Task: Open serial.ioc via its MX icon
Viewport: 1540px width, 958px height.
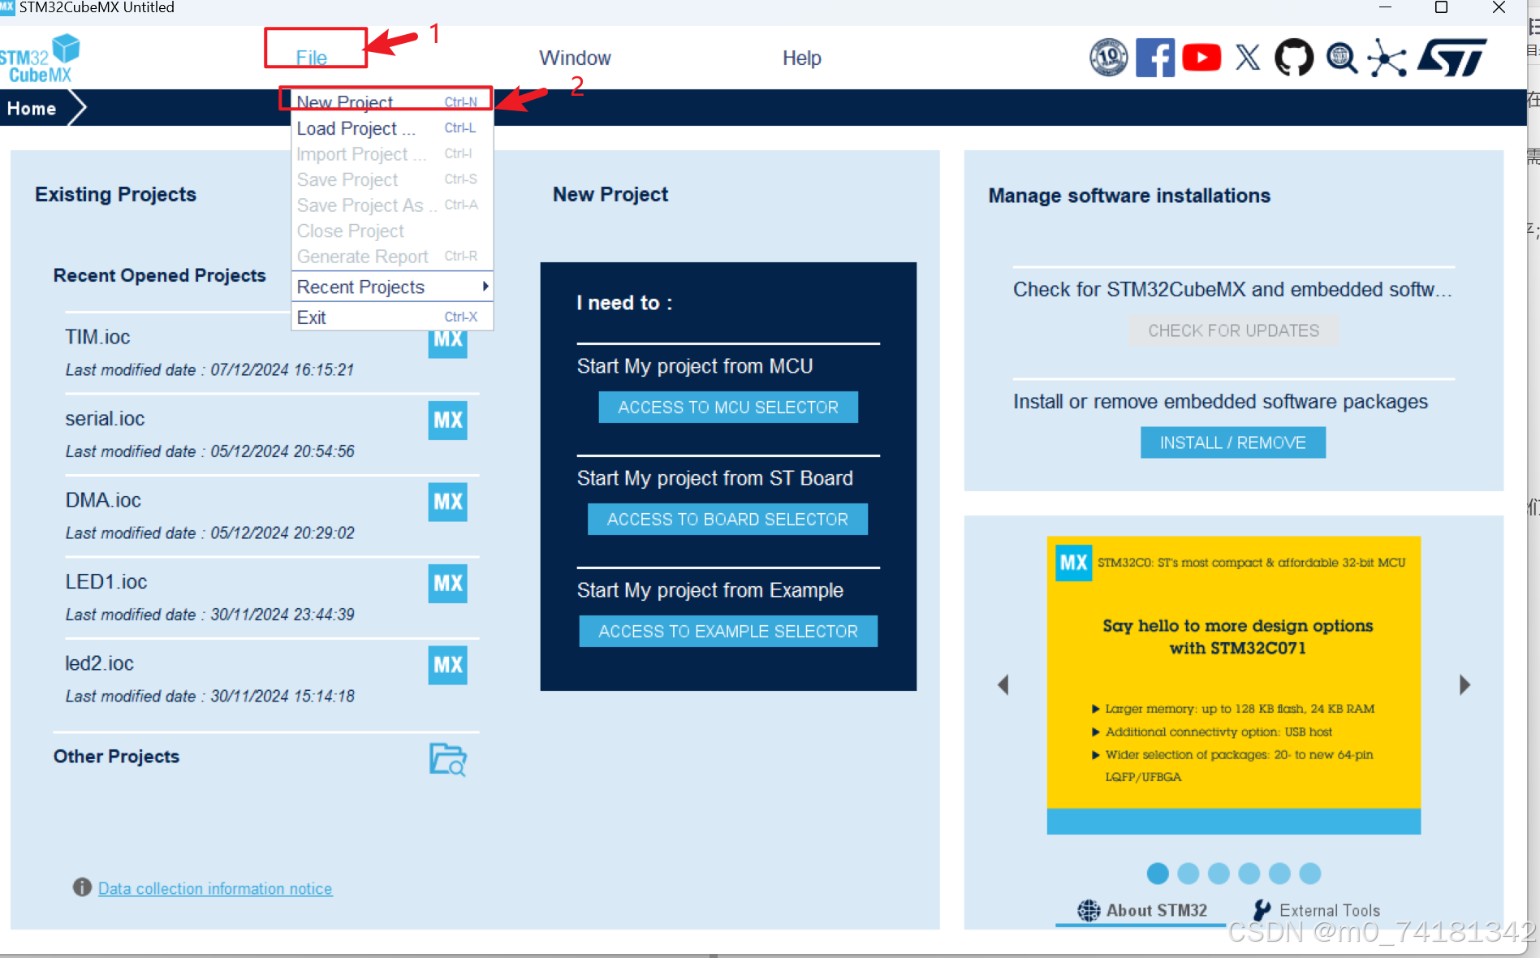Action: point(447,420)
